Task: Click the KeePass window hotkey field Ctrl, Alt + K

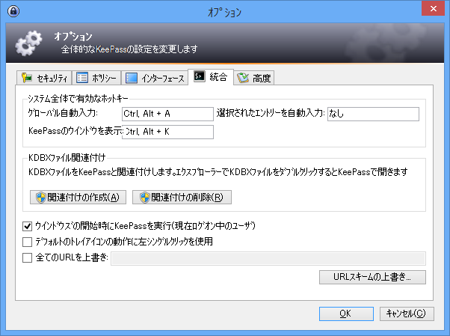Action: (x=167, y=132)
